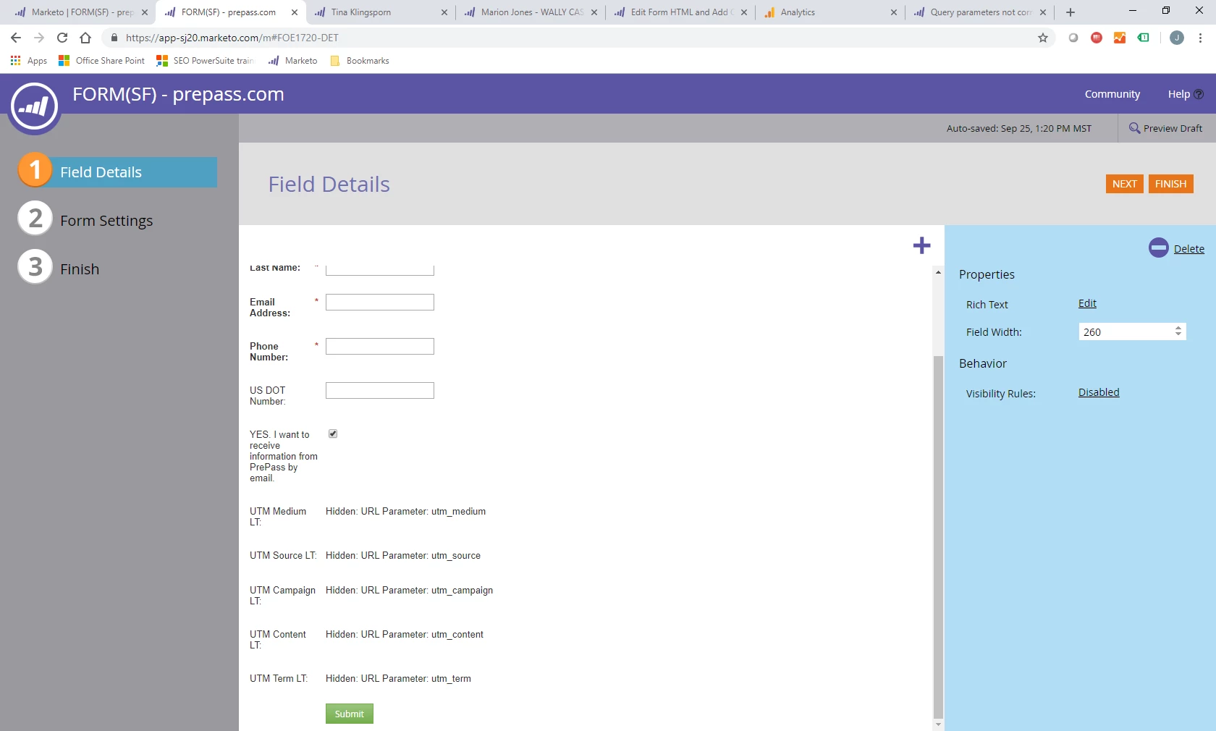1216x731 pixels.
Task: Click the site lock icon in address bar
Action: pyautogui.click(x=114, y=38)
